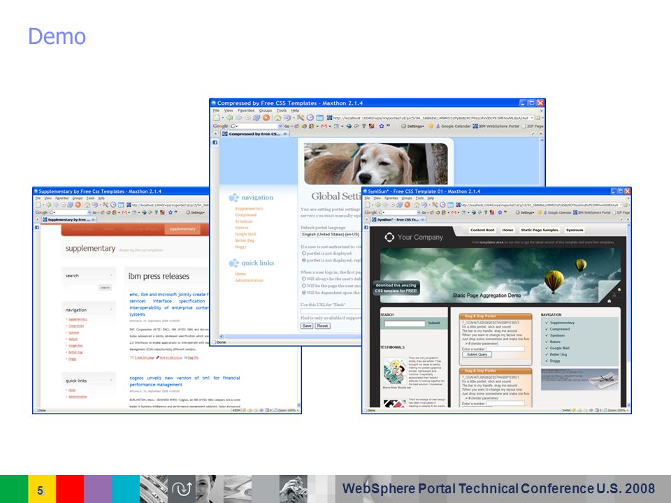The image size is (671, 503).
Task: Click tools wrench icon in Compressed window
Action: pos(301,117)
